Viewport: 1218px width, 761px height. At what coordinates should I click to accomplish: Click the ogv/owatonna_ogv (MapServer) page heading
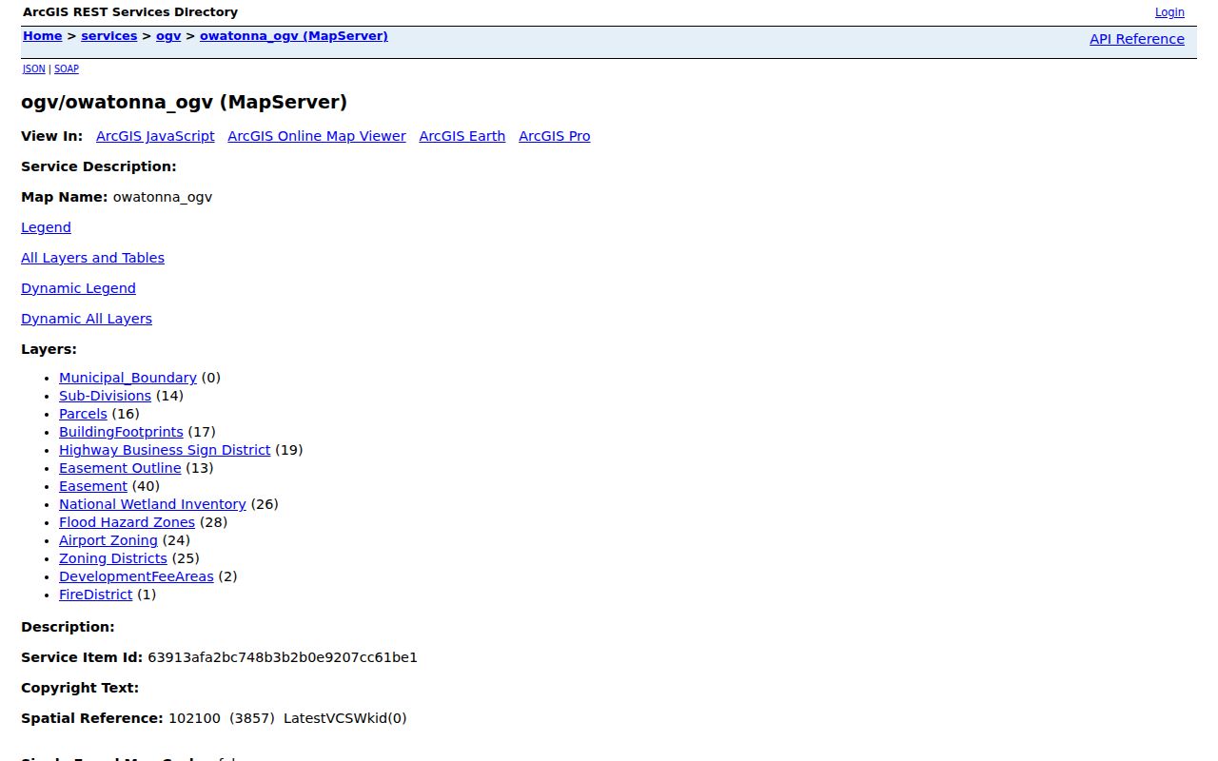coord(184,102)
